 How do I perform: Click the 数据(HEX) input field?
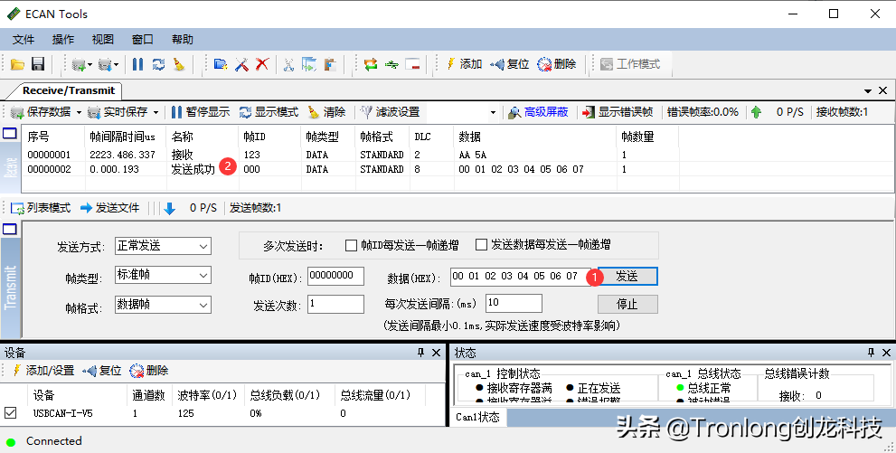(x=521, y=277)
